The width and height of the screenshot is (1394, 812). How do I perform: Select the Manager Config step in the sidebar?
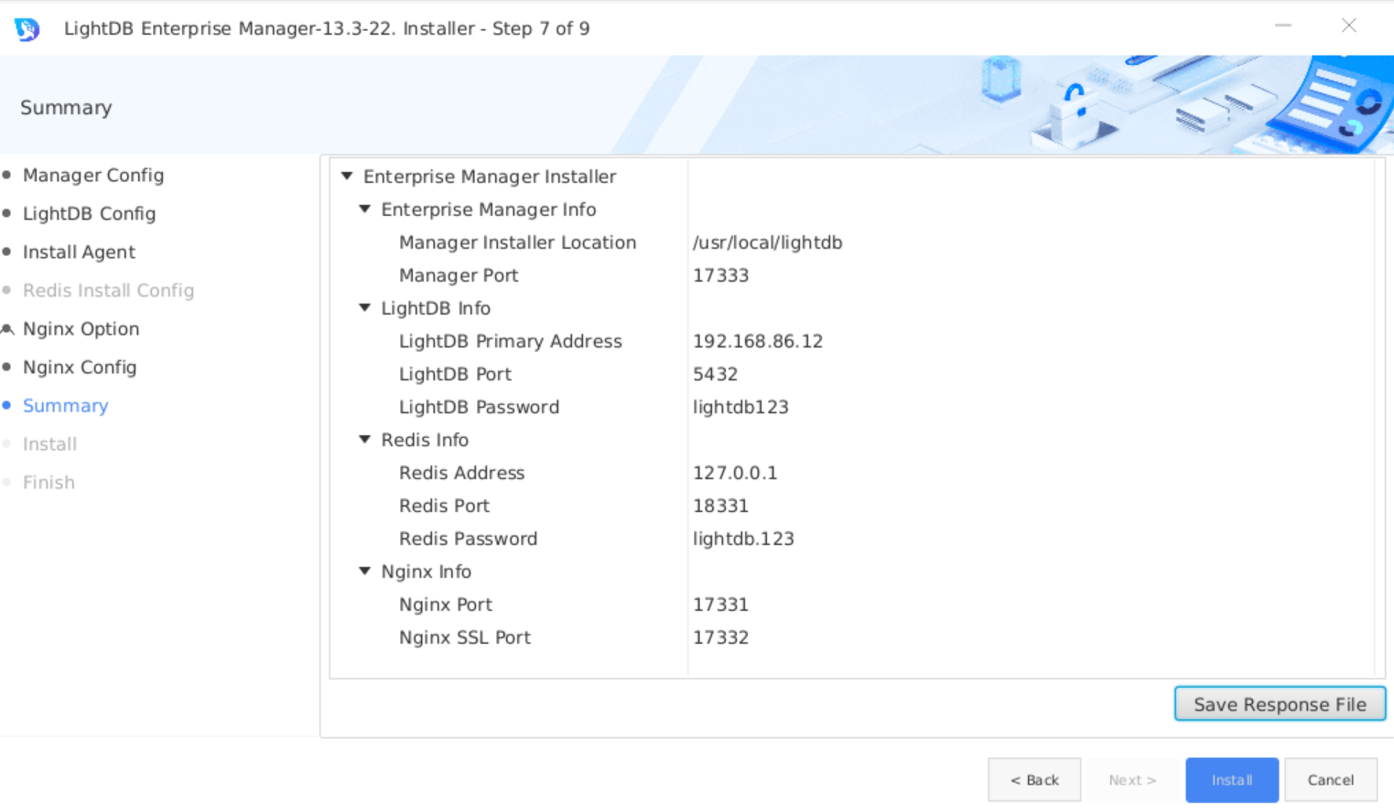coord(93,175)
